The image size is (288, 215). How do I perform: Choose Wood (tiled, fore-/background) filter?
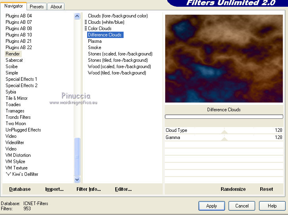coord(117,73)
